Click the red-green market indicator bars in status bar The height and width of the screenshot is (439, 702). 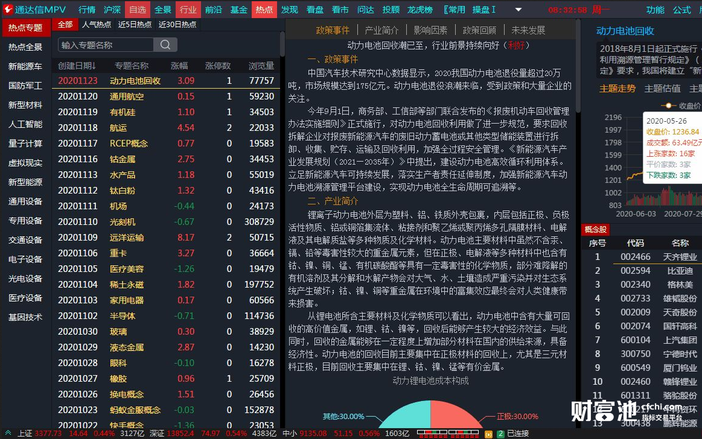448,433
